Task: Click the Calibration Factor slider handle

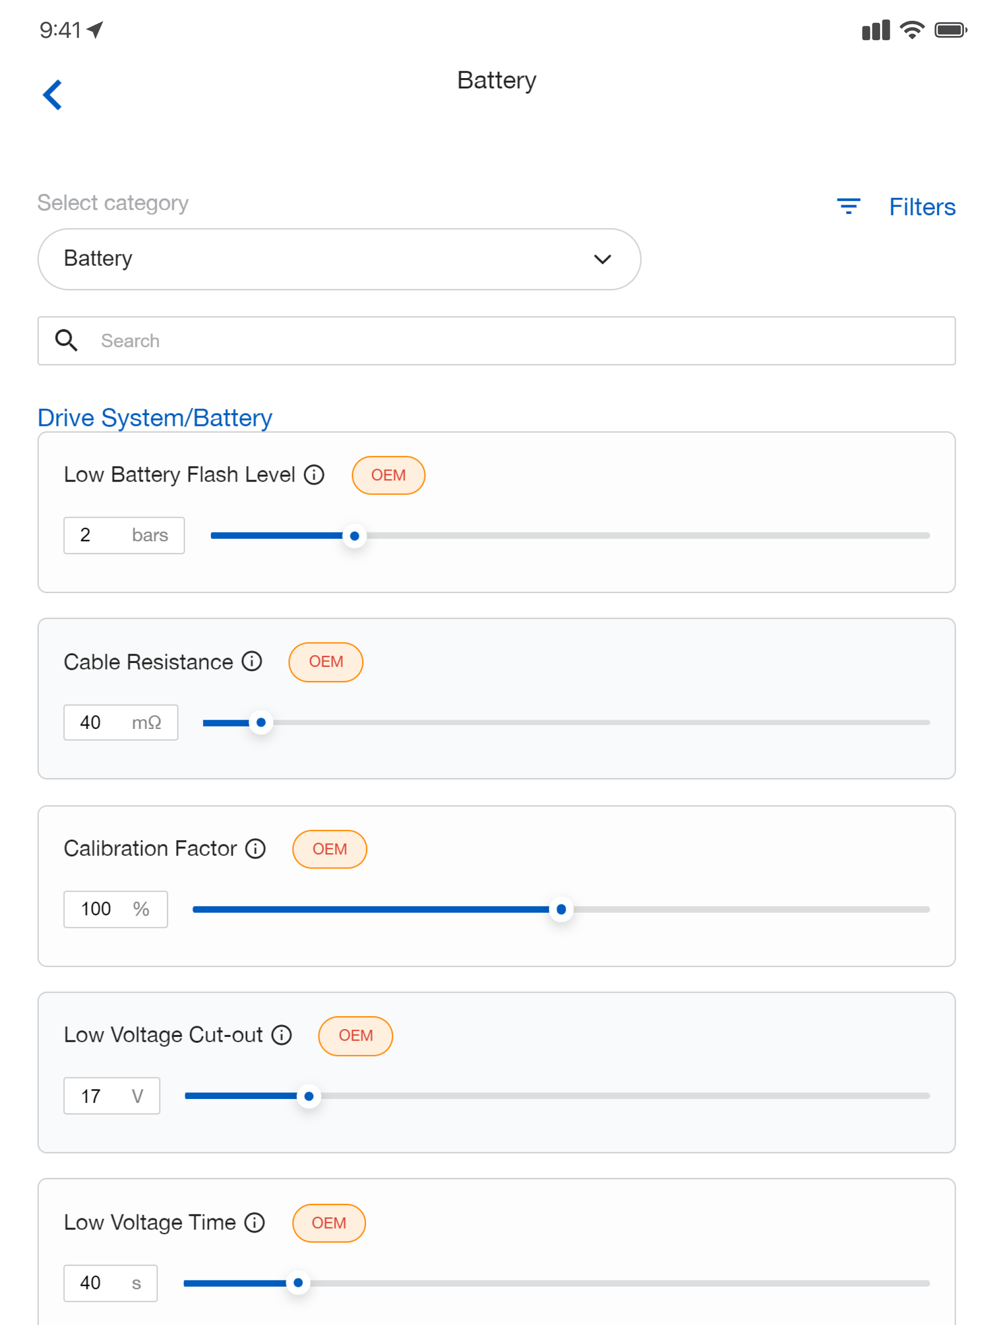Action: (x=561, y=909)
